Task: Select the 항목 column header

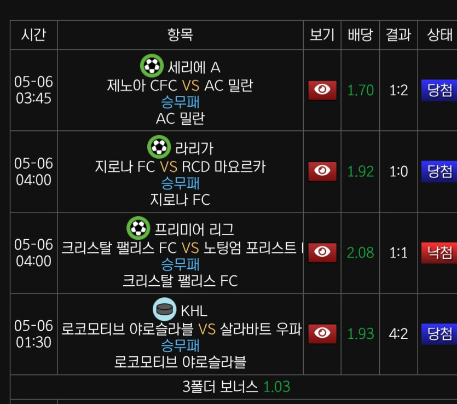Action: point(181,34)
